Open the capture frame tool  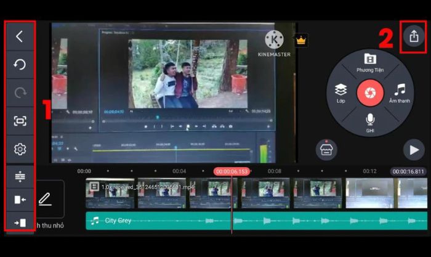(20, 121)
